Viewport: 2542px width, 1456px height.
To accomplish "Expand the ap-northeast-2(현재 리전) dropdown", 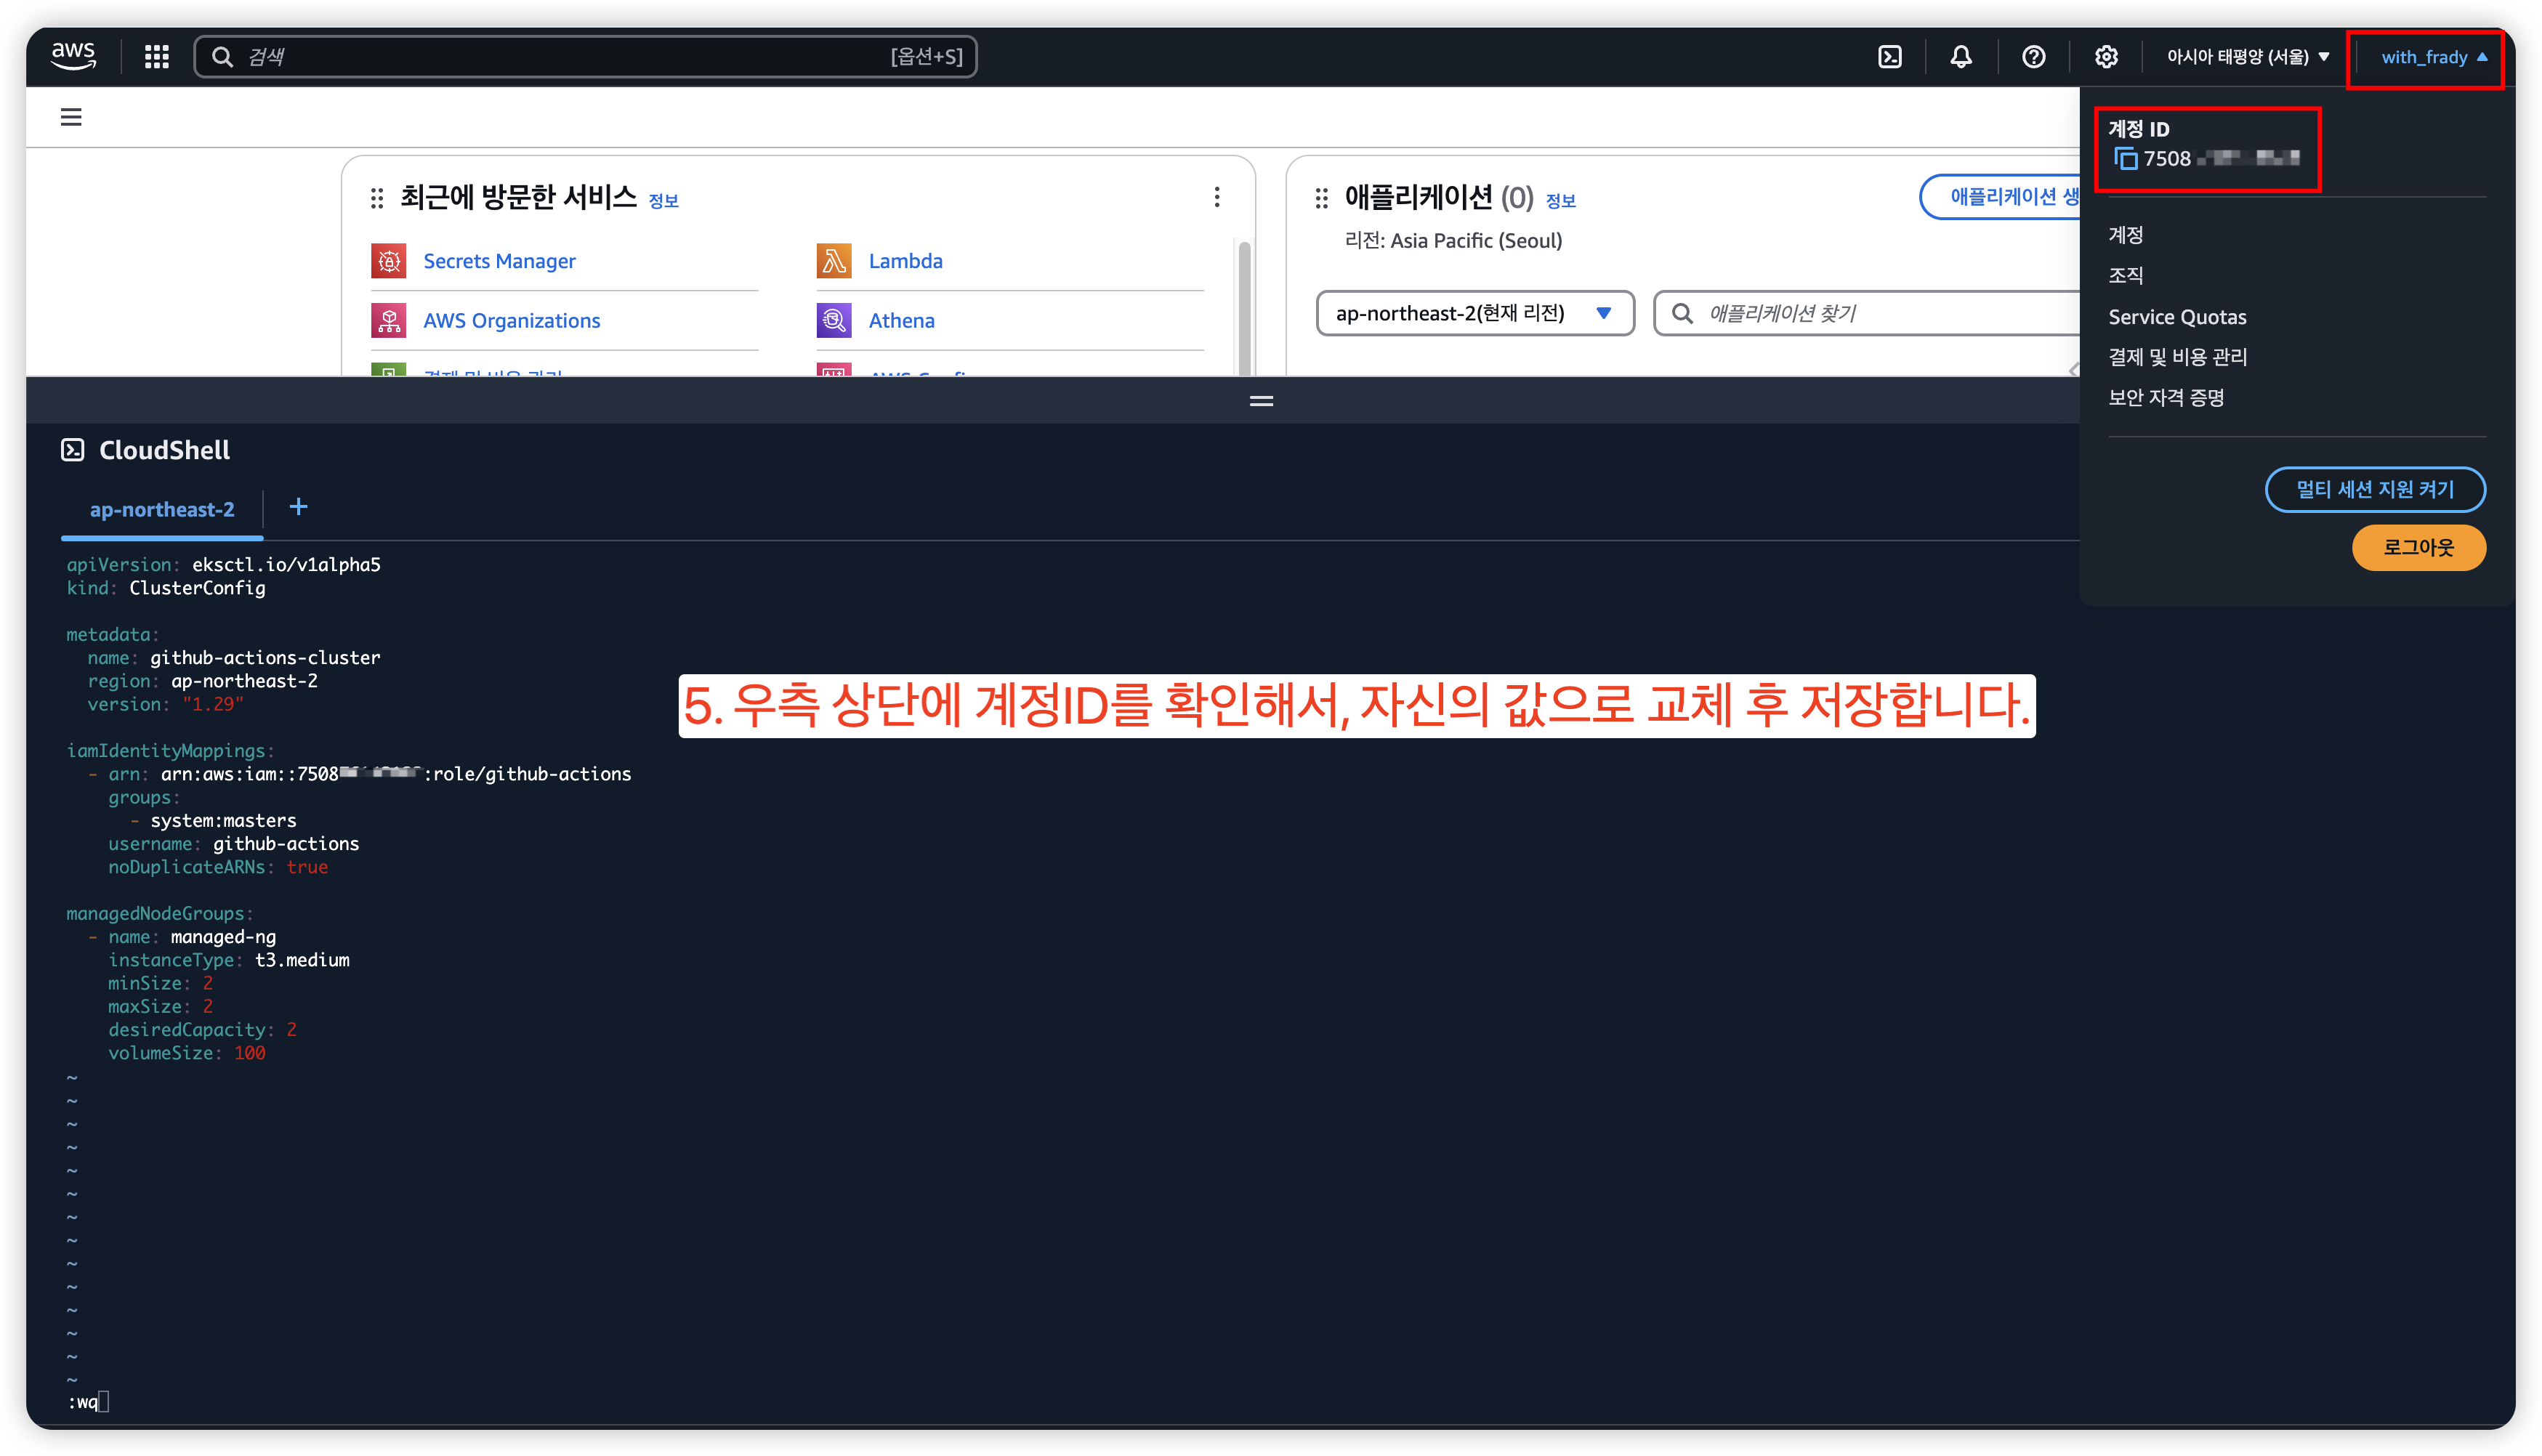I will [x=1474, y=314].
